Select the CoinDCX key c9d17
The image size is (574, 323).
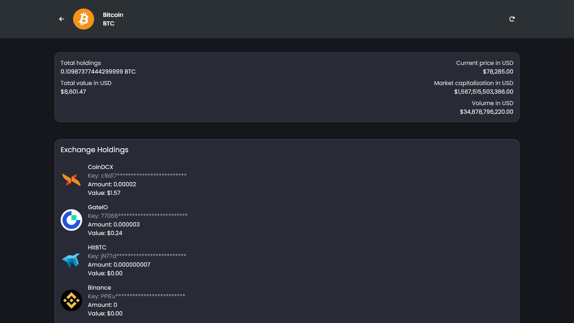point(137,175)
